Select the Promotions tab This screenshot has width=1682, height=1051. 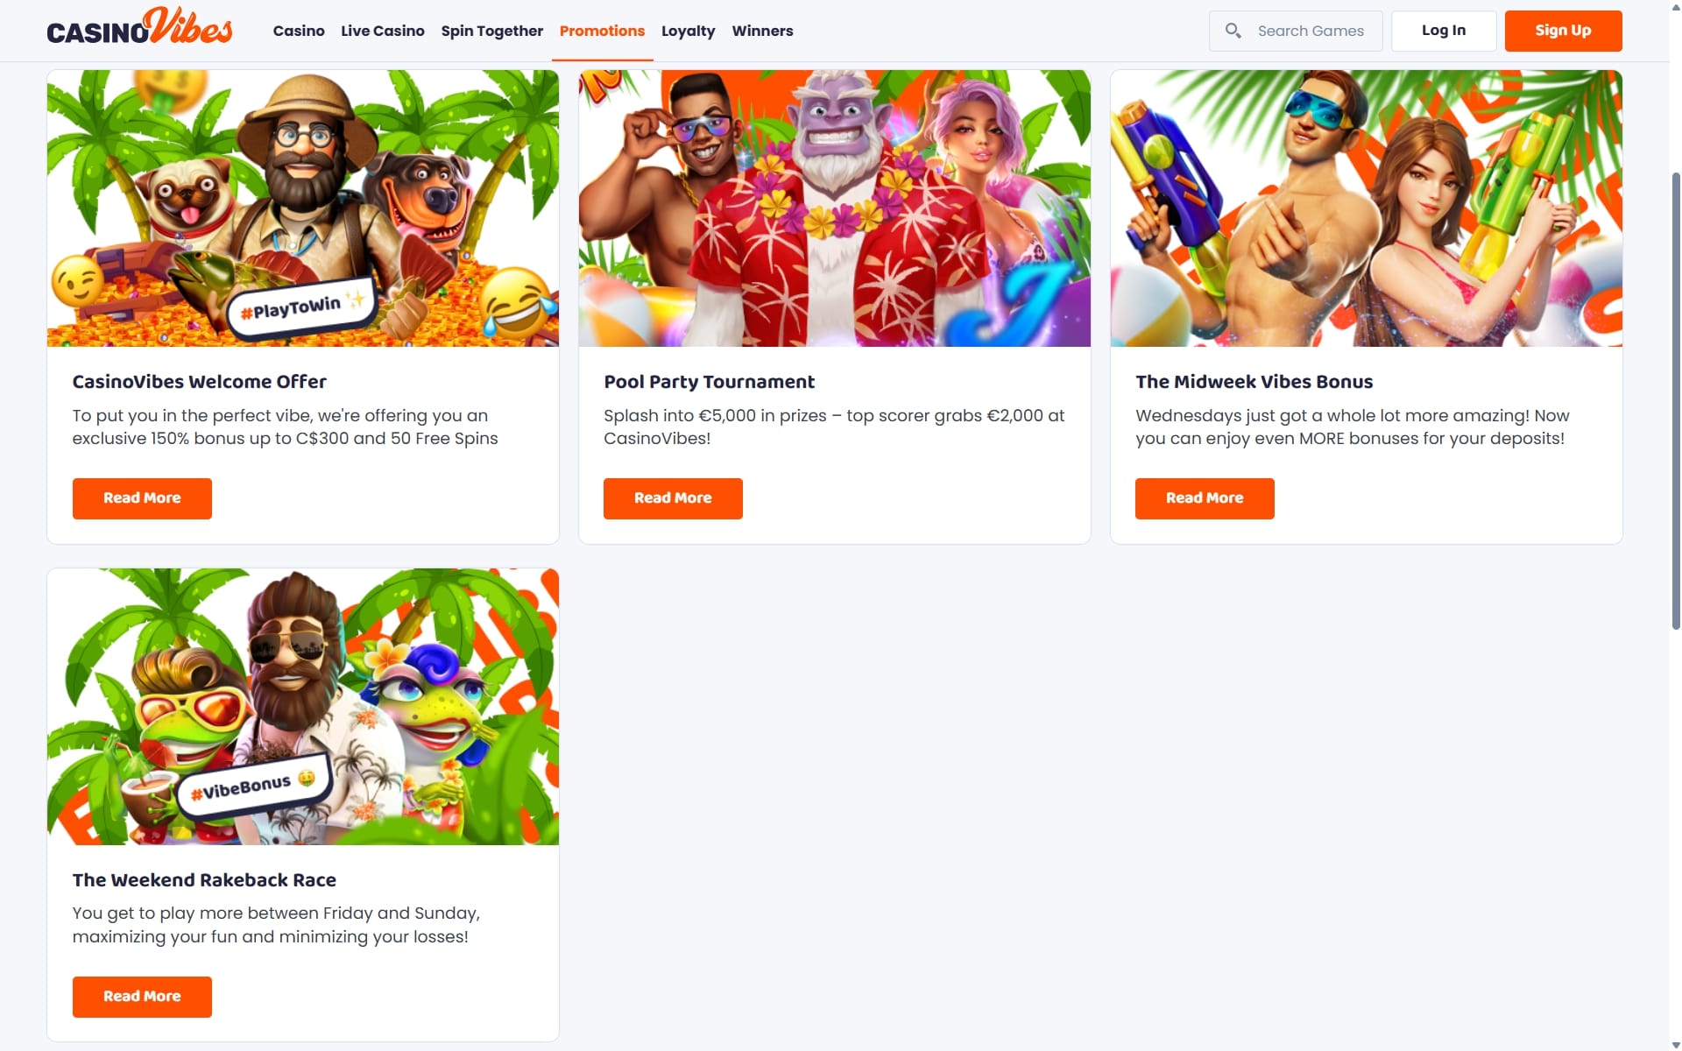click(x=602, y=31)
